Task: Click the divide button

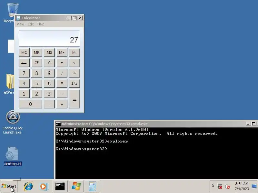Action: click(62, 73)
